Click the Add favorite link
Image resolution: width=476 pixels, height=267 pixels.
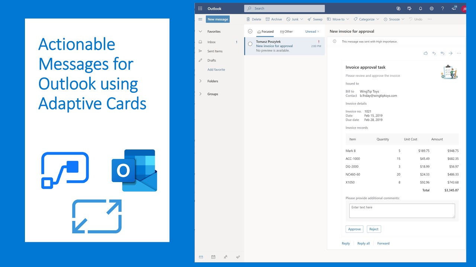pos(216,70)
